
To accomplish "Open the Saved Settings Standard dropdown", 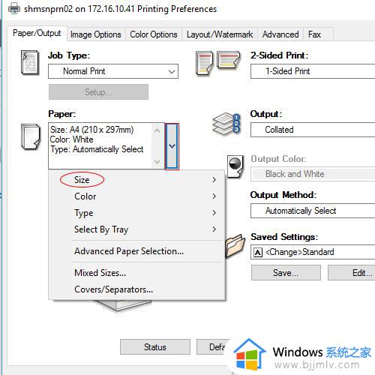I will tap(313, 252).
